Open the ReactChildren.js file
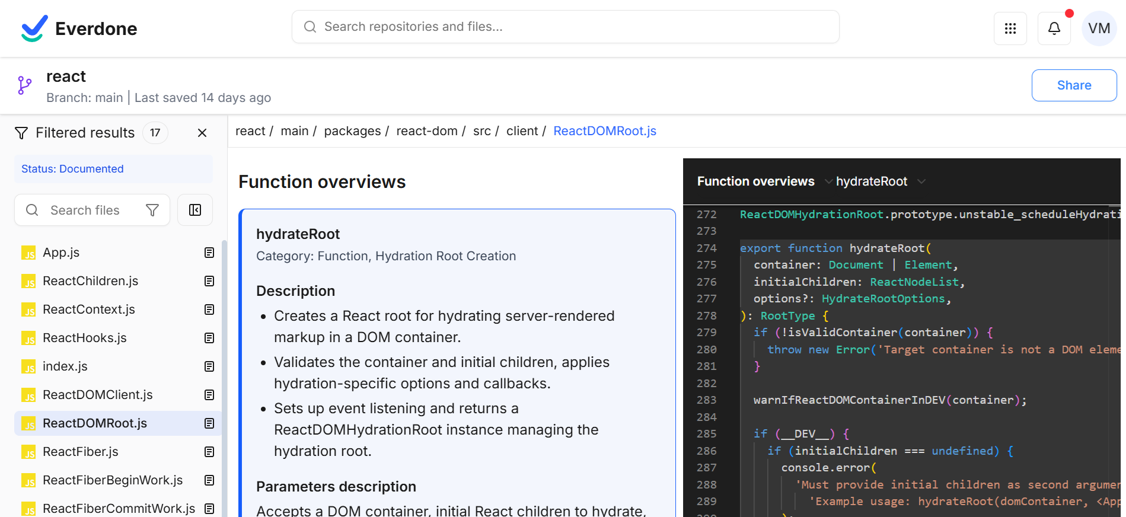 point(117,281)
